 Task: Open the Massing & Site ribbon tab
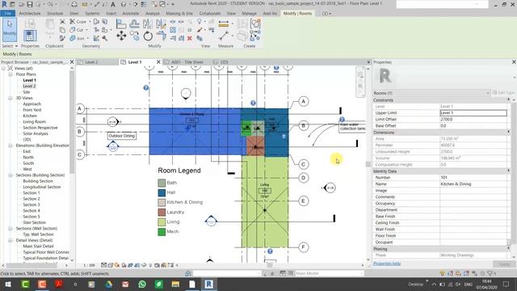coord(179,14)
